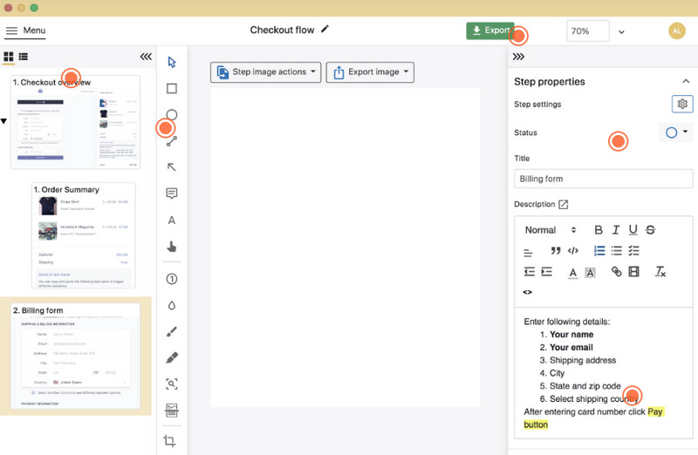This screenshot has width=698, height=455.
Task: Select the arrow drawing tool
Action: coord(172,167)
